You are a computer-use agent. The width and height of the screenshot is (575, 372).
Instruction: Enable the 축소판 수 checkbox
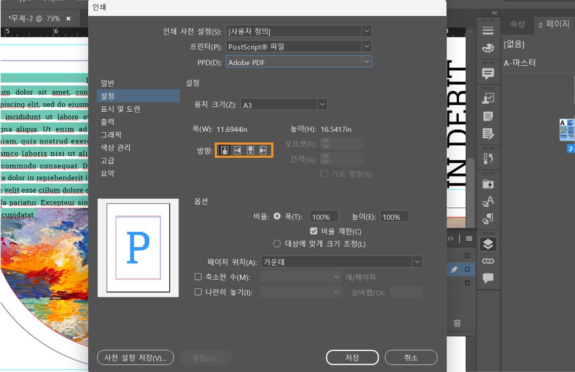coord(198,277)
